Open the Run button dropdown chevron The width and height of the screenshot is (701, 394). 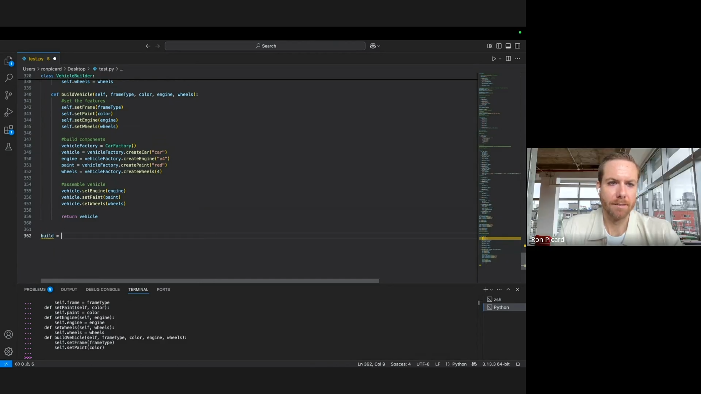coord(499,58)
